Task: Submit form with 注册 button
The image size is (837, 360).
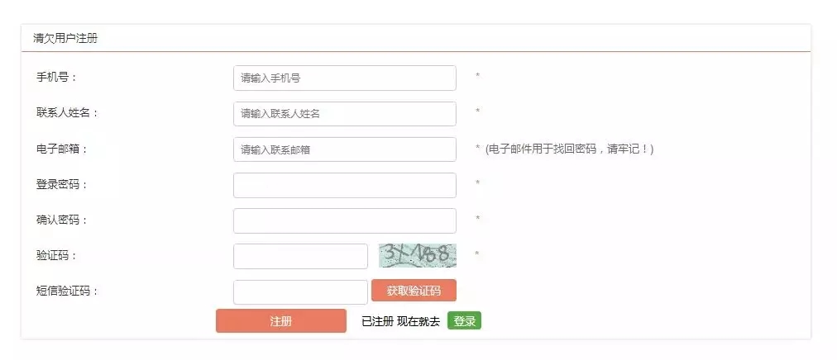Action: coord(280,321)
